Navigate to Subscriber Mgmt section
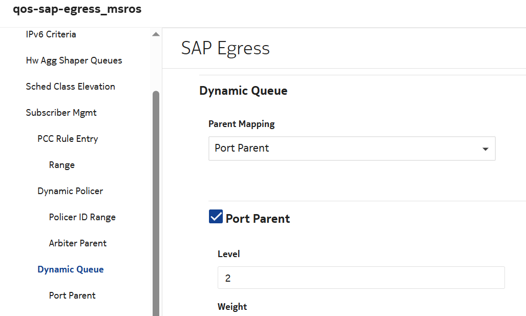This screenshot has width=526, height=316. pos(61,113)
